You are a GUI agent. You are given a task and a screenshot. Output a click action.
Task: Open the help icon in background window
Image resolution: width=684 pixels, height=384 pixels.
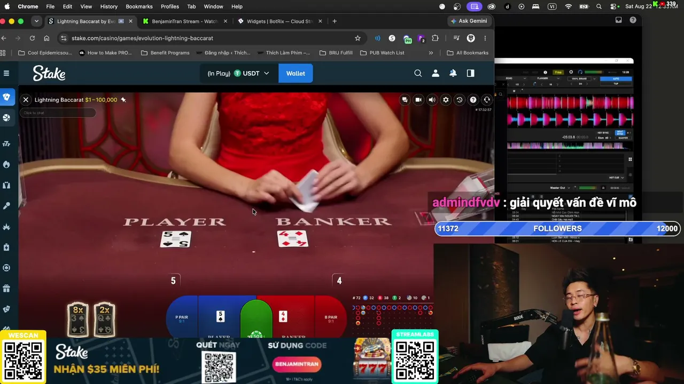click(633, 20)
